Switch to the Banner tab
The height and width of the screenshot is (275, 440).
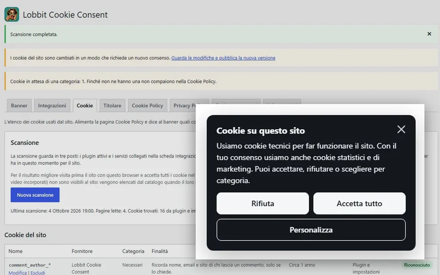click(19, 105)
